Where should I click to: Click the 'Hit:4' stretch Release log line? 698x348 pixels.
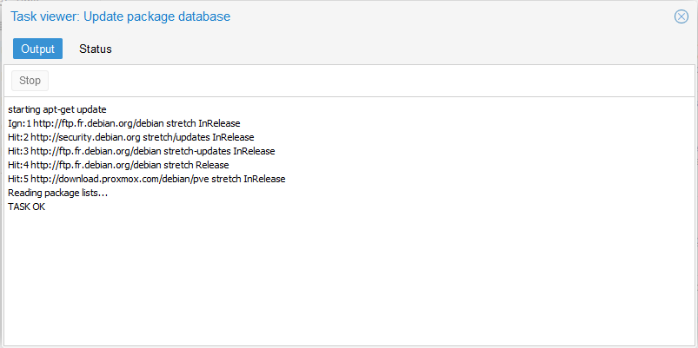point(118,165)
